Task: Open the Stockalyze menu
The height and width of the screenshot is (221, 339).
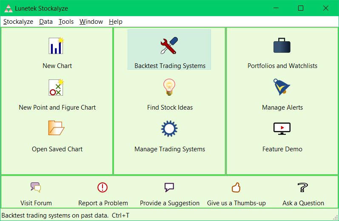Action: tap(18, 22)
